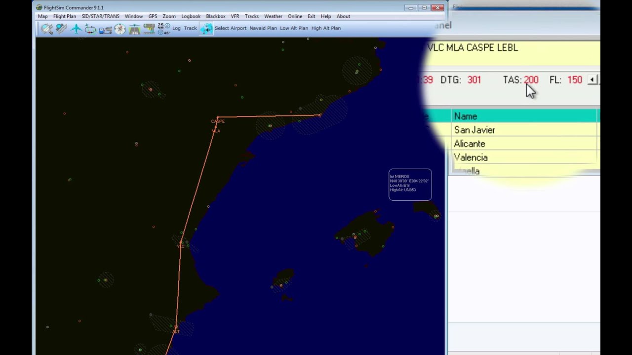Click the runway search icon beside magnifier
Image resolution: width=632 pixels, height=355 pixels.
tap(62, 29)
